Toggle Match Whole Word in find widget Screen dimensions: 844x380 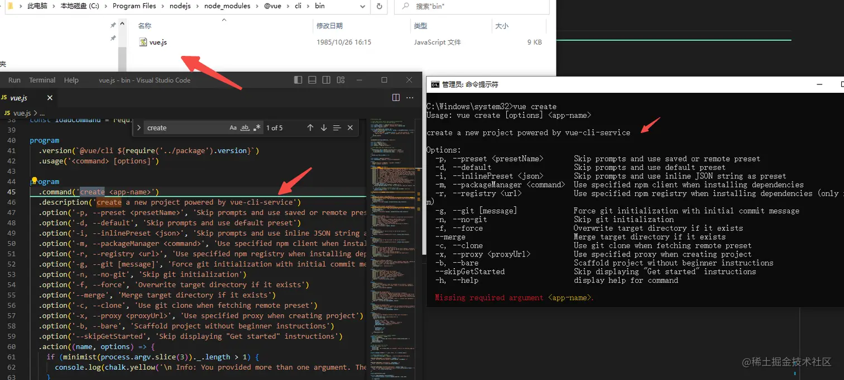click(x=244, y=128)
